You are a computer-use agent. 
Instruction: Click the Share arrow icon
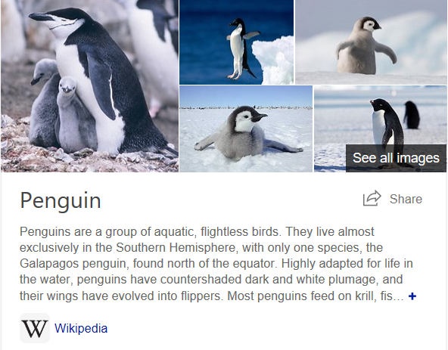372,198
